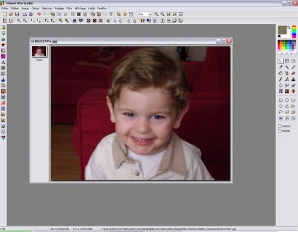Screen dimensions: 298x232
Task: Print the image with the printer icon
Action: tap(24, 14)
